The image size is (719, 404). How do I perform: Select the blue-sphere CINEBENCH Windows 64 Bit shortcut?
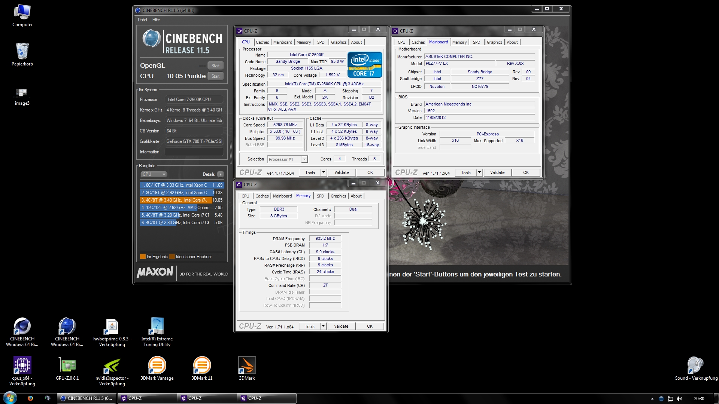(x=67, y=332)
